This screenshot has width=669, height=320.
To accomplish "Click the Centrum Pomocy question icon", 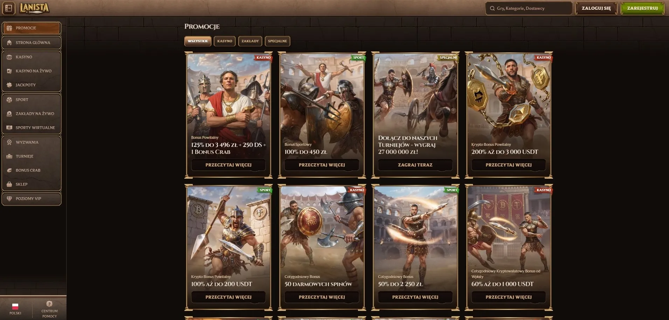I will pos(49,304).
